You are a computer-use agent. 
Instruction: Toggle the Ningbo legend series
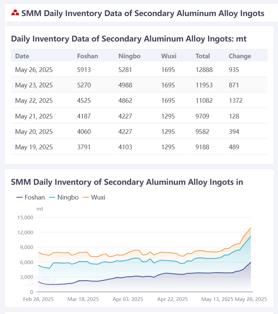[64, 197]
